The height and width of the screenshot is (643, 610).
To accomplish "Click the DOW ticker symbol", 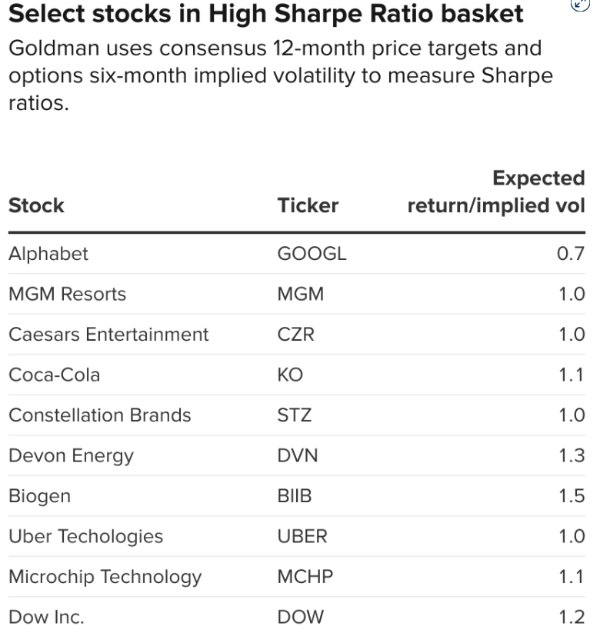I will pos(301,617).
